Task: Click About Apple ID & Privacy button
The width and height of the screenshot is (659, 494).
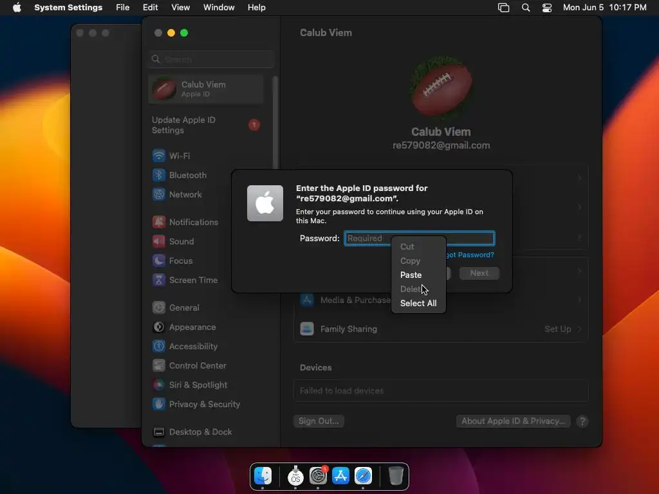Action: tap(513, 421)
